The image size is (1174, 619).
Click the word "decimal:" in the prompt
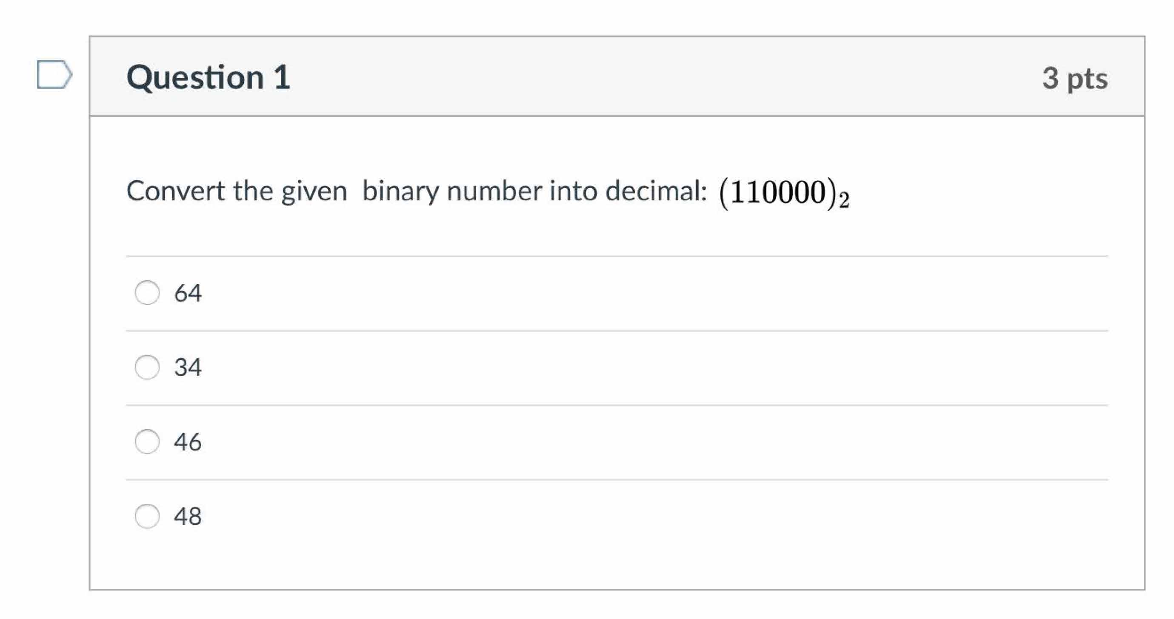coord(656,191)
